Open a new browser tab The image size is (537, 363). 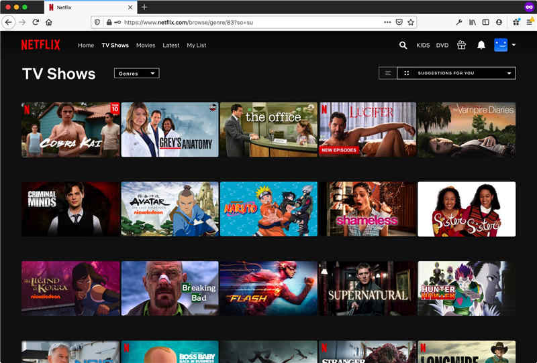point(144,7)
